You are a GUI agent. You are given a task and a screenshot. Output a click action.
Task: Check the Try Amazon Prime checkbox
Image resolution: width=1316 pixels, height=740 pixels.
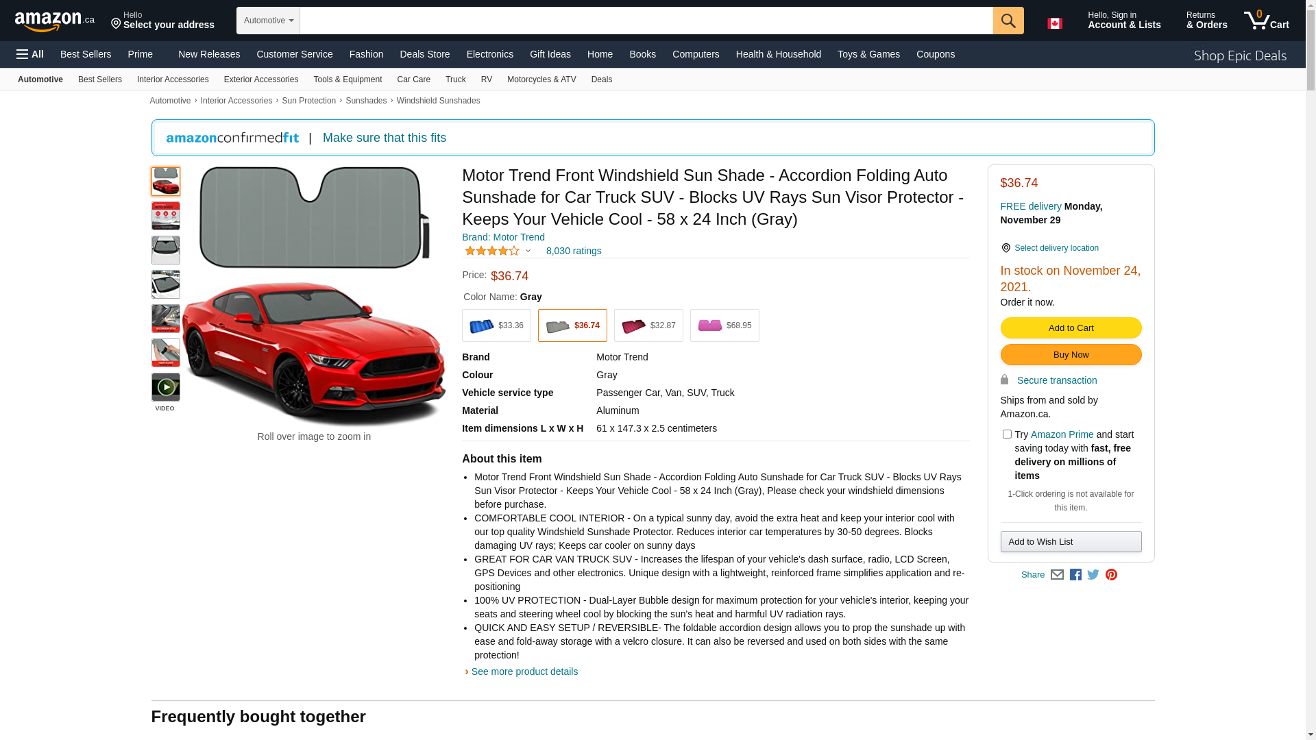coord(1007,434)
